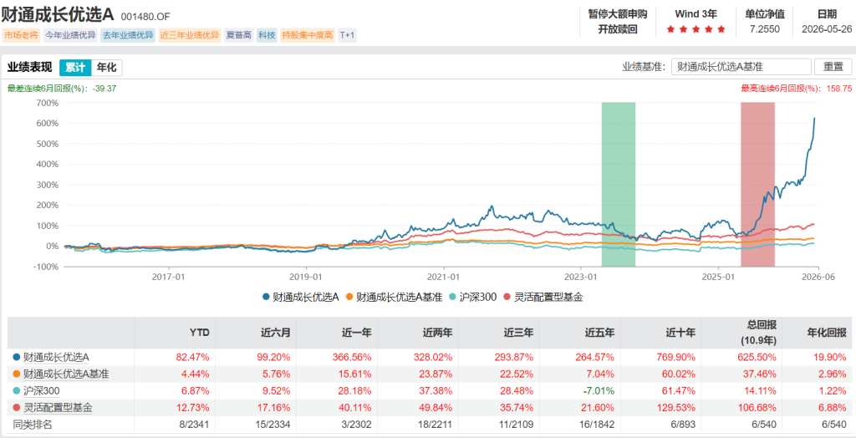The height and width of the screenshot is (438, 856).
Task: Toggle 灵活配置型基金 series in chart legend
Action: coord(543,297)
